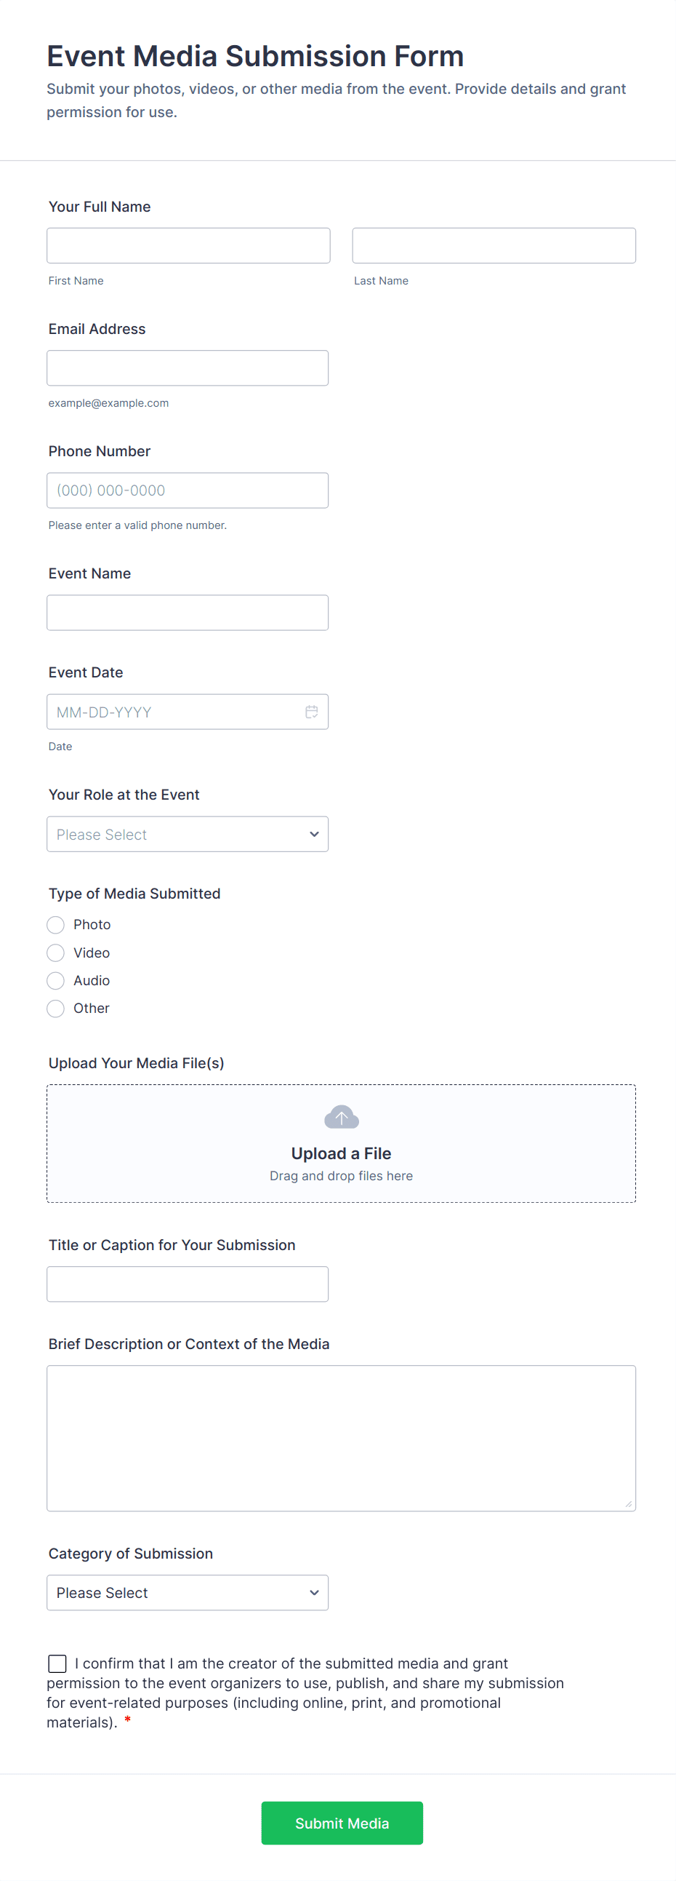676x1881 pixels.
Task: Focus the Event Name text box
Action: [x=188, y=613]
